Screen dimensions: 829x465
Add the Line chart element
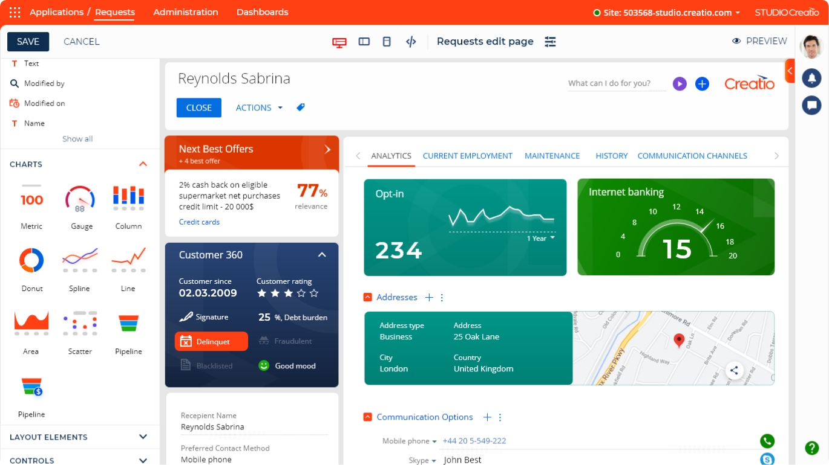click(x=128, y=270)
